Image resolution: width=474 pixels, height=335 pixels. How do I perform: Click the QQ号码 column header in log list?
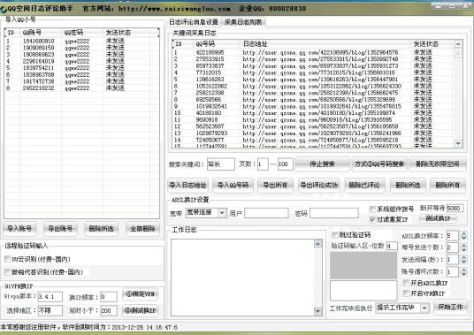tap(217, 44)
